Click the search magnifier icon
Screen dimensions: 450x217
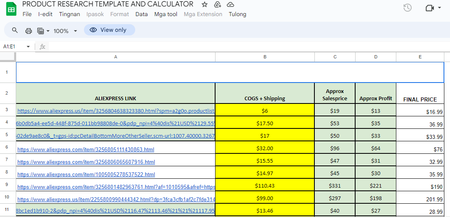click(x=15, y=30)
